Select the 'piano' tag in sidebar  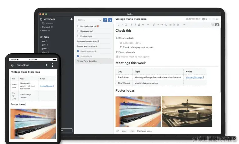click(44, 49)
